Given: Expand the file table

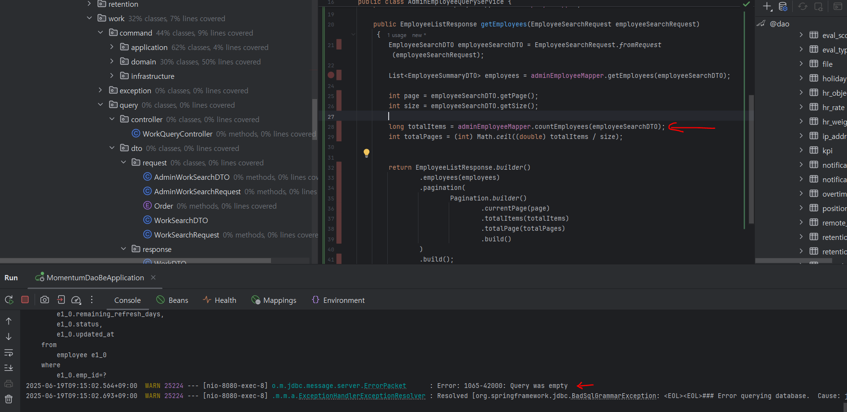Looking at the screenshot, I should [801, 63].
